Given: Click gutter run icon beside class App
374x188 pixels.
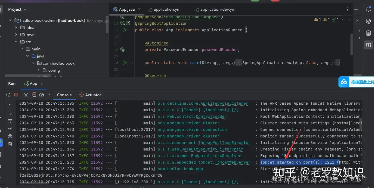Looking at the screenshot, I should [x=125, y=30].
